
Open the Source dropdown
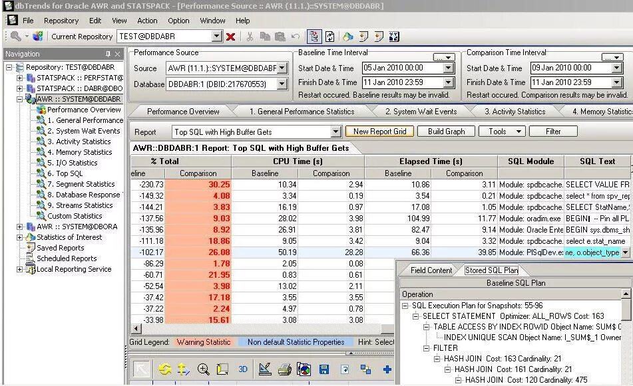(282, 68)
